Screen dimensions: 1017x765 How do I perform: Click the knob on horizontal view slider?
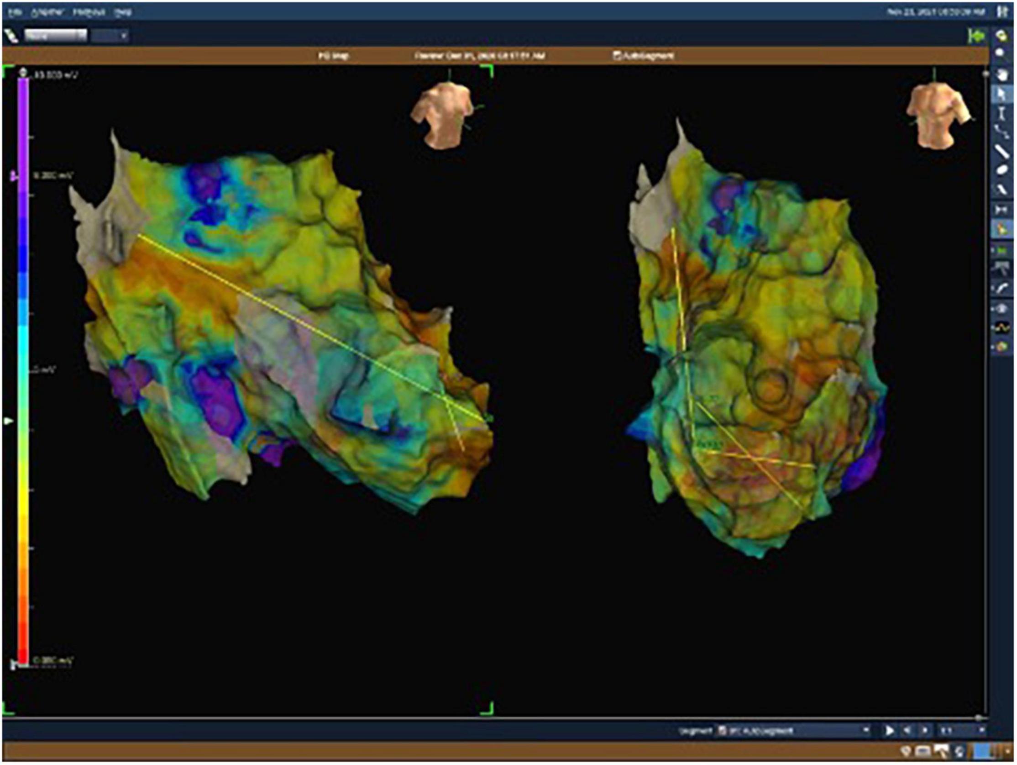(x=978, y=718)
